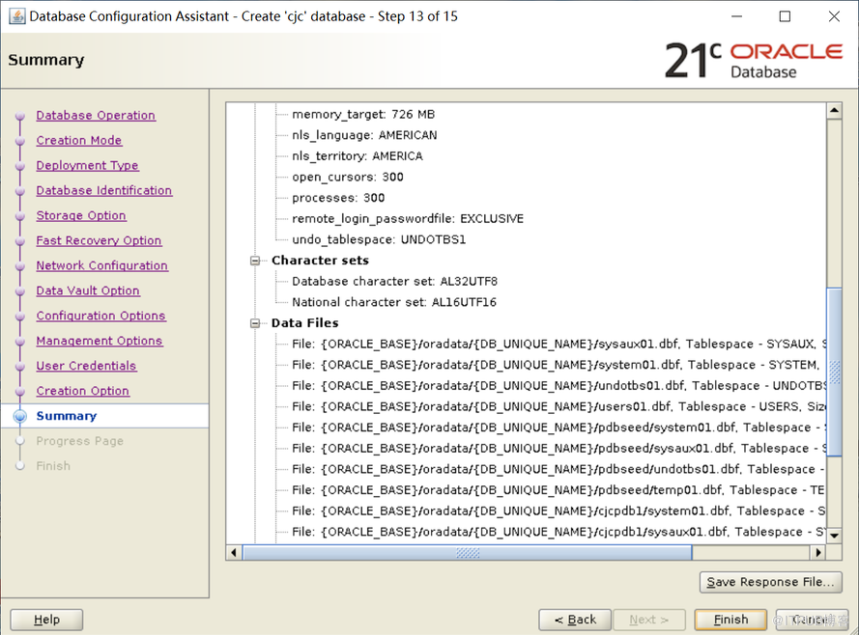Select Network Configuration step
Screen dimensions: 859x635
[x=101, y=265]
